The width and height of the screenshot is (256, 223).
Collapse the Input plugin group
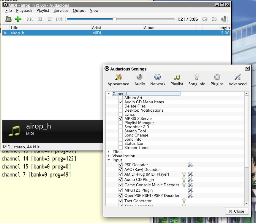109,160
